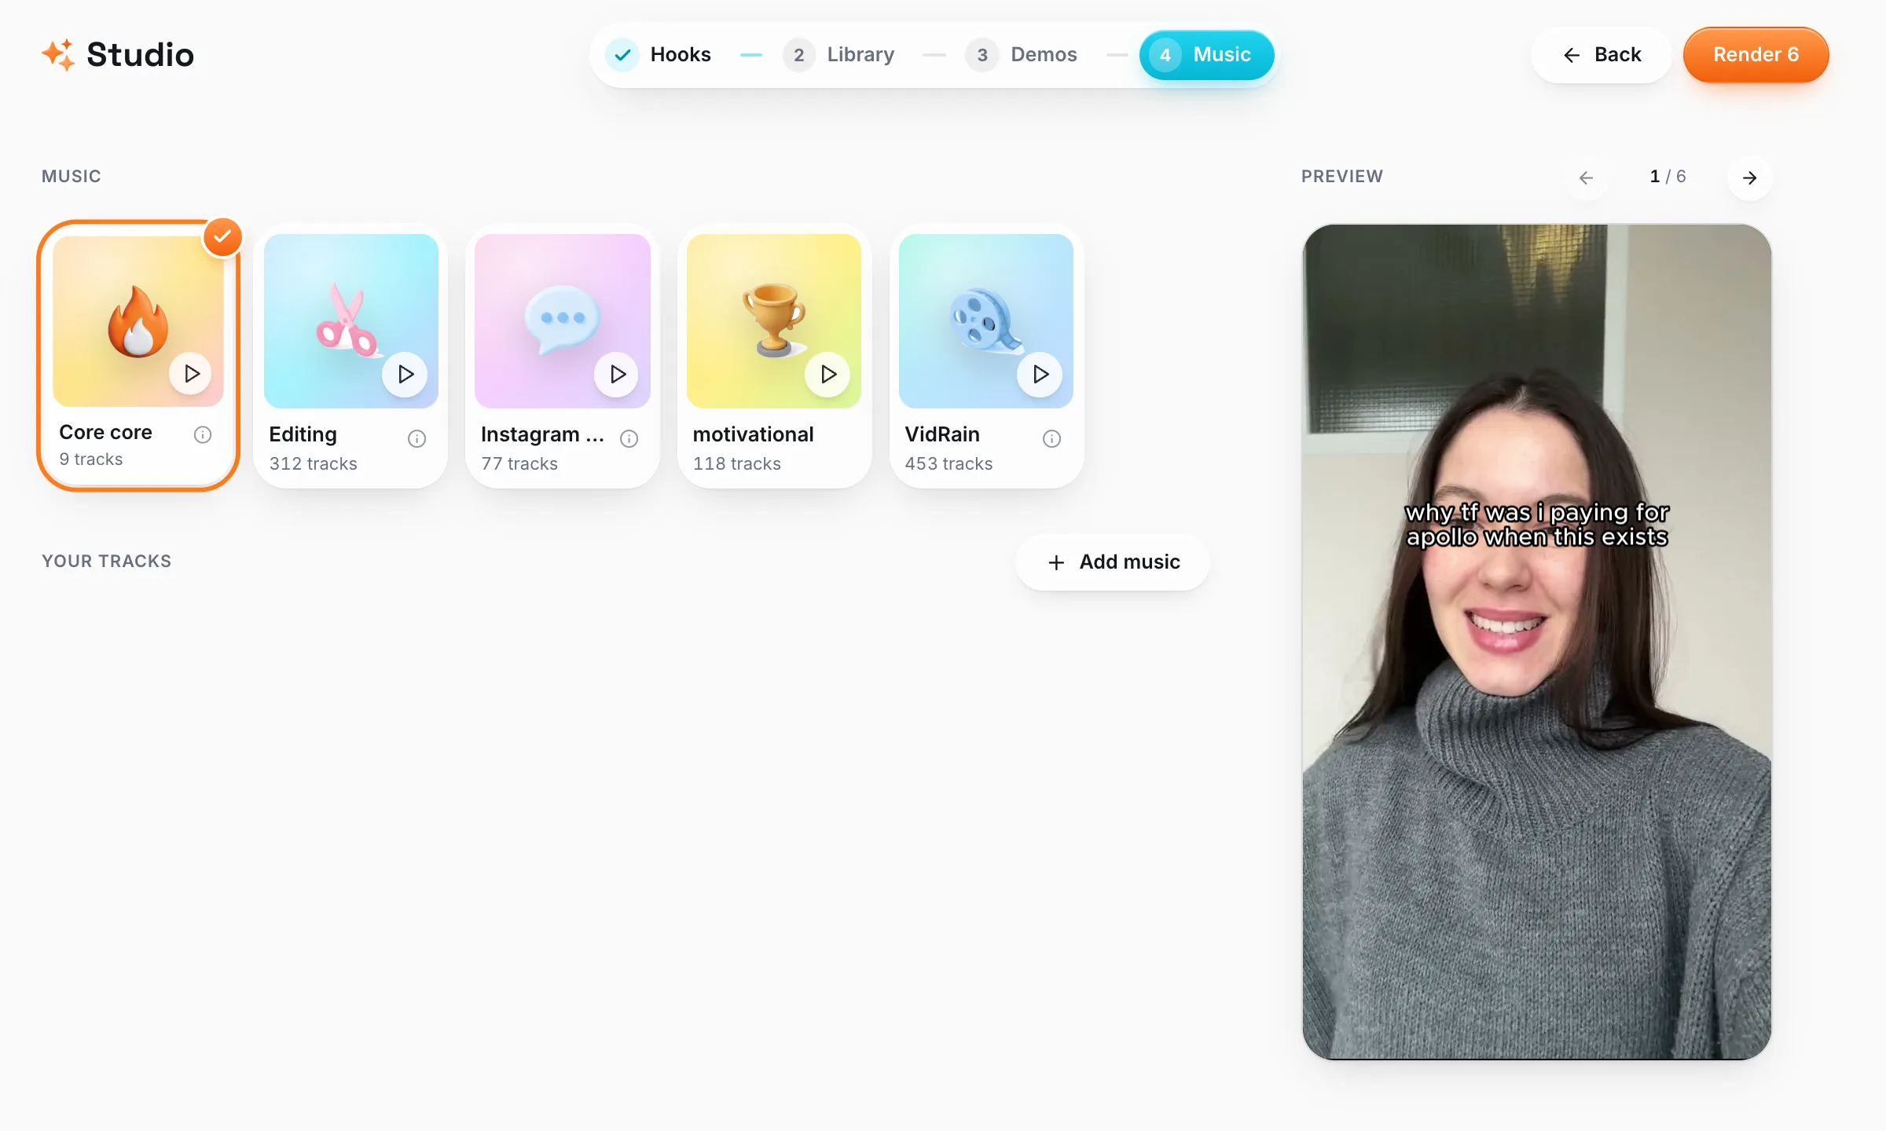Play the motivational music pack preview

click(x=827, y=374)
